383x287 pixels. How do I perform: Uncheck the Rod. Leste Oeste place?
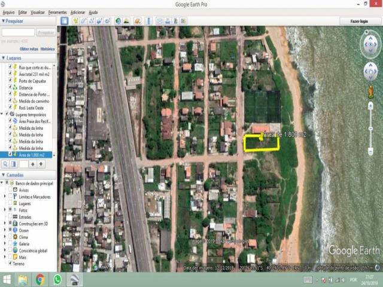(10, 107)
